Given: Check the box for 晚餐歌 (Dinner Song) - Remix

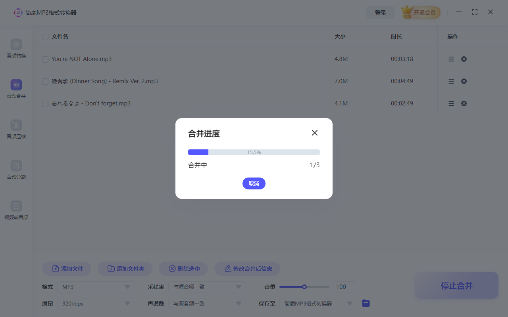Looking at the screenshot, I should click(45, 81).
